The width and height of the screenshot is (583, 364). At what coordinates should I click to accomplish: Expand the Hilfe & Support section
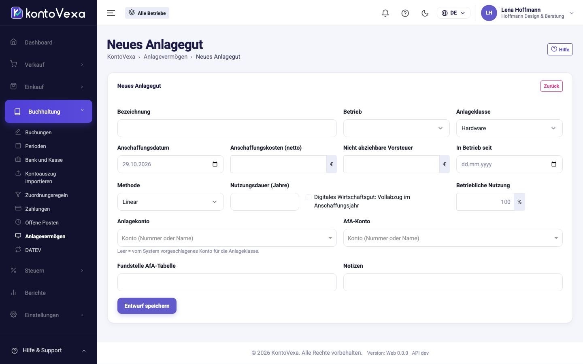pos(49,350)
